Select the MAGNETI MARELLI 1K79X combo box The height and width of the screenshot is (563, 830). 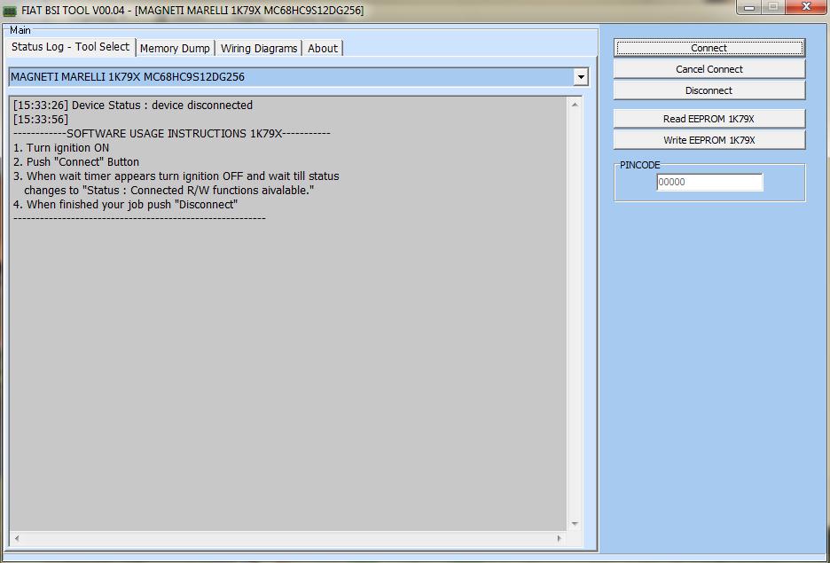(299, 77)
